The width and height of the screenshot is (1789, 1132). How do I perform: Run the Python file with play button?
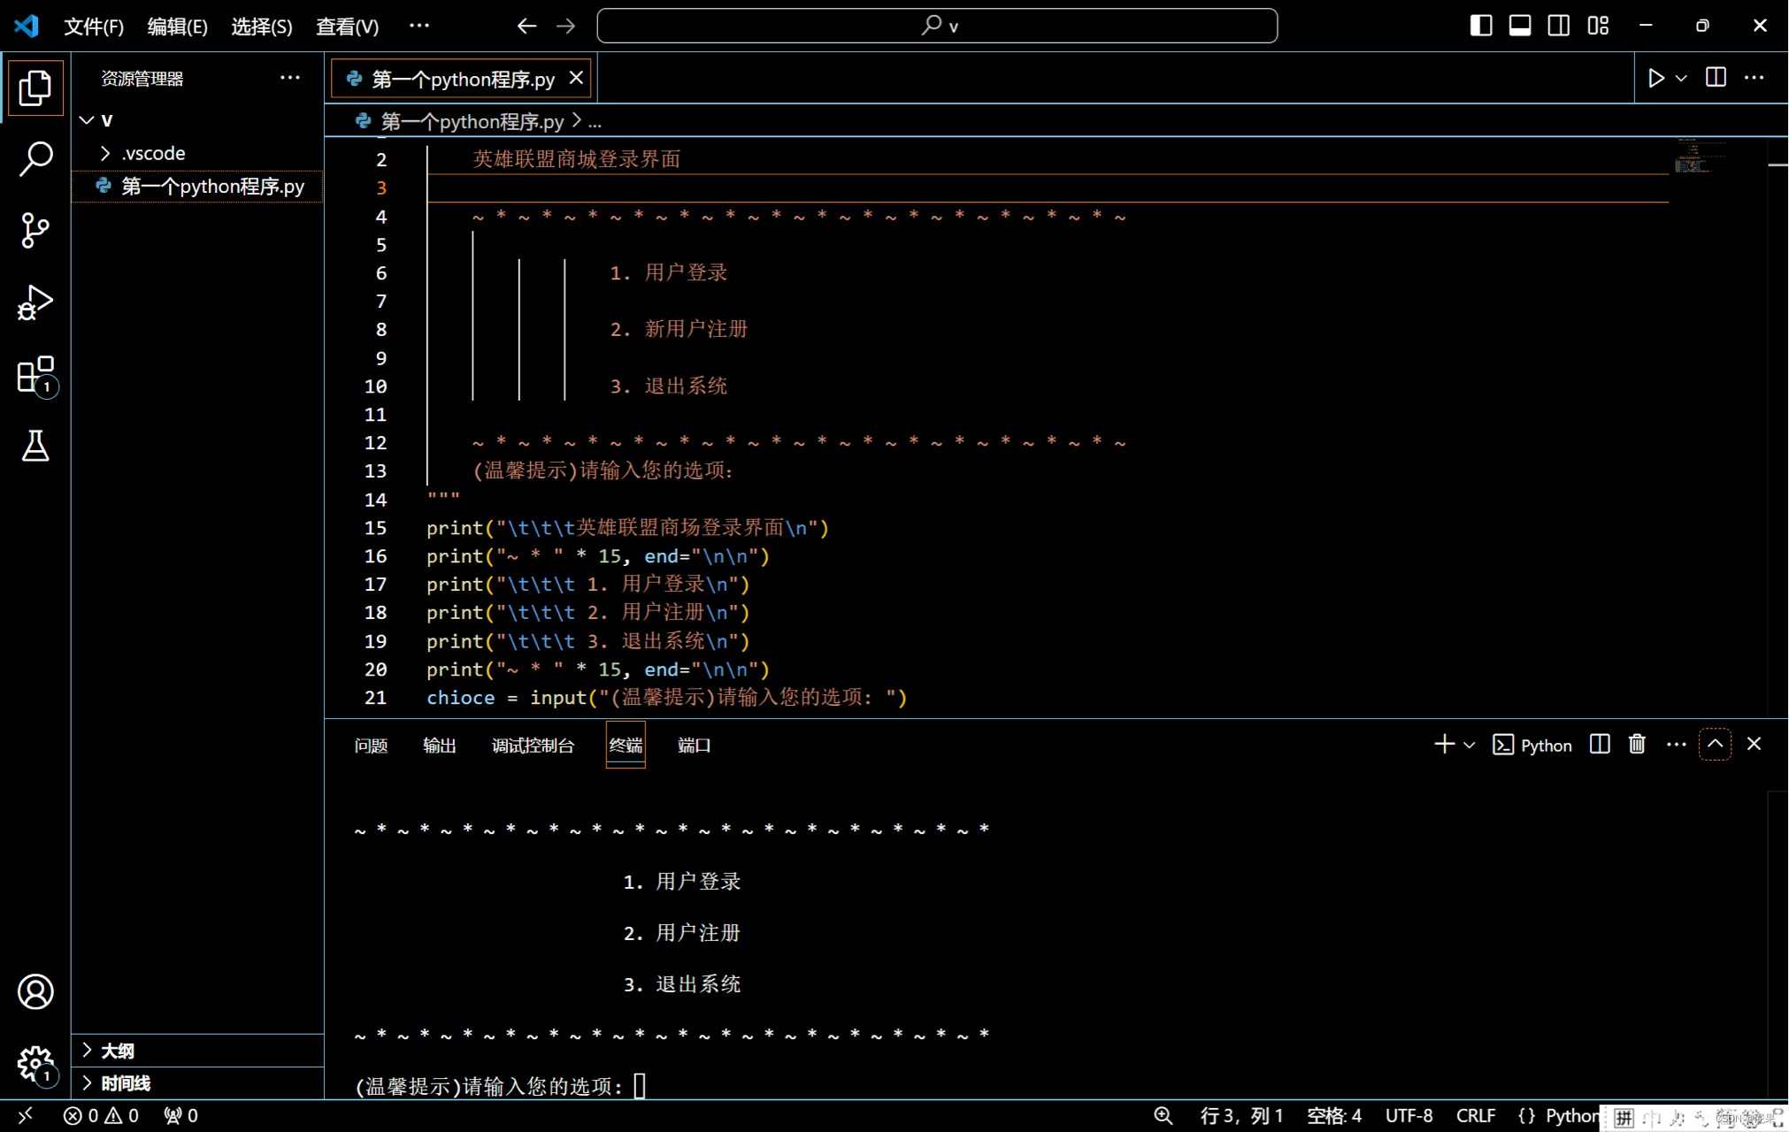pyautogui.click(x=1655, y=78)
